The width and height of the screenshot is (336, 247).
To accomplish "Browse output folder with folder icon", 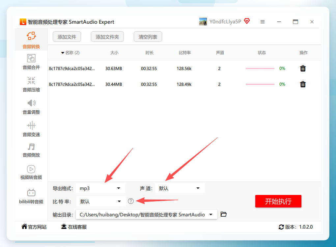I will click(x=223, y=214).
